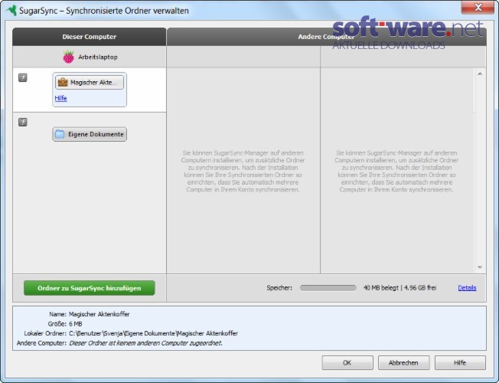Open the Hilfe link under Magischer Aktenkoffer
Screen dimensions: 499x383
[60, 98]
